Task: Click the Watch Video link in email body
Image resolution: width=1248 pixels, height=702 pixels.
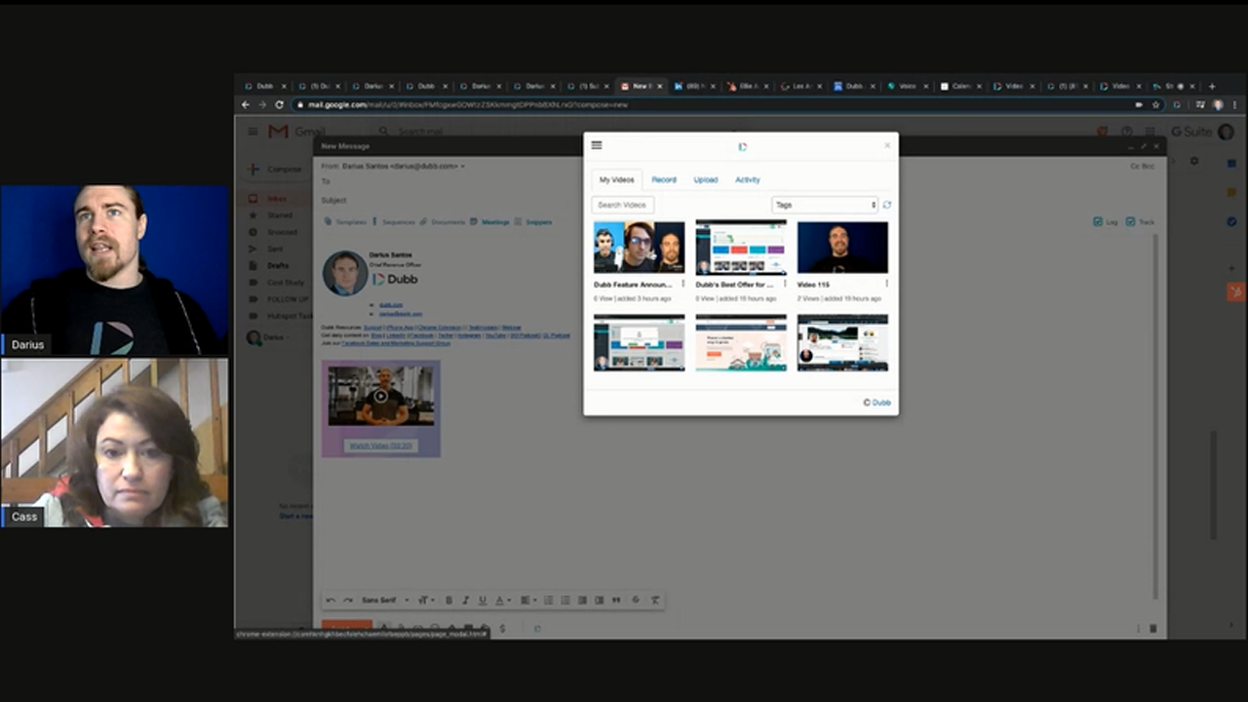Action: [380, 446]
